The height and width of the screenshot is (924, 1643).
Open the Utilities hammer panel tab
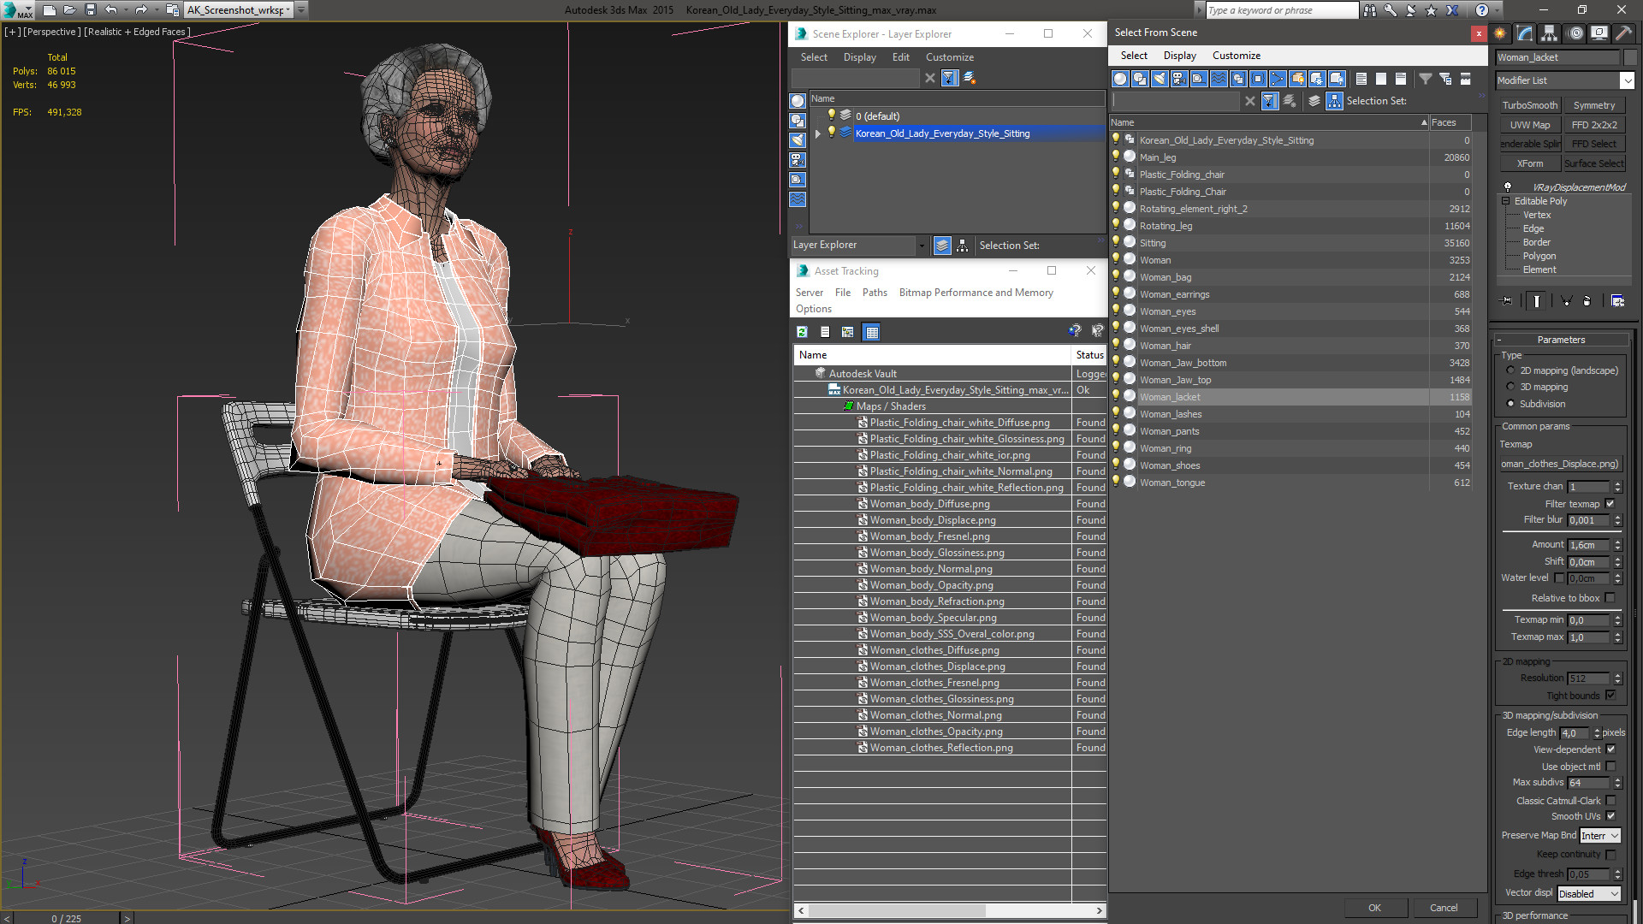click(1623, 33)
